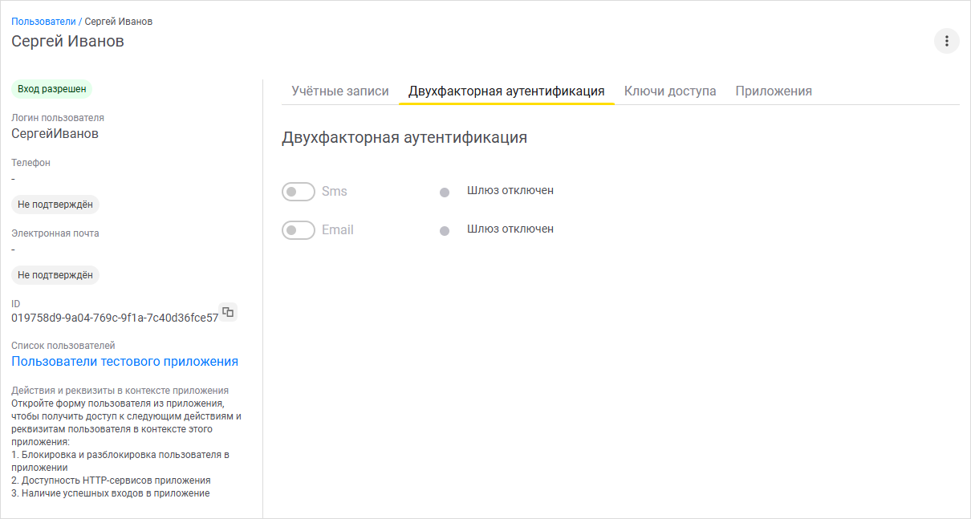971x519 pixels.
Task: Enable the Email two-factor toggle
Action: 298,229
